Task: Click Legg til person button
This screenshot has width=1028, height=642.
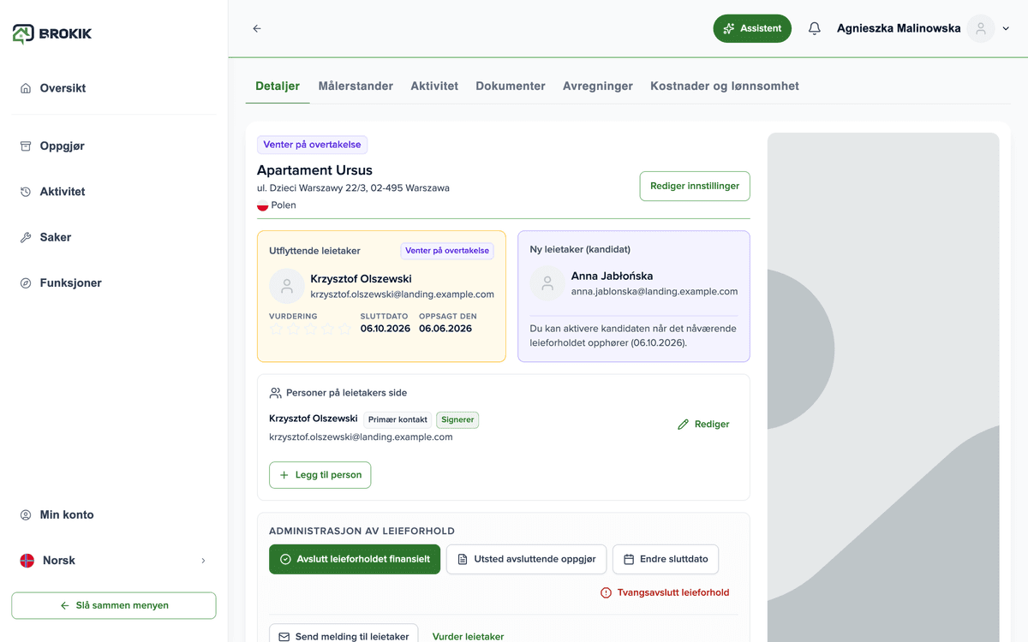Action: click(320, 475)
